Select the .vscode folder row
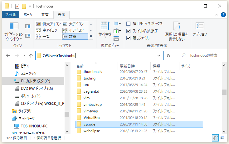 139,124
